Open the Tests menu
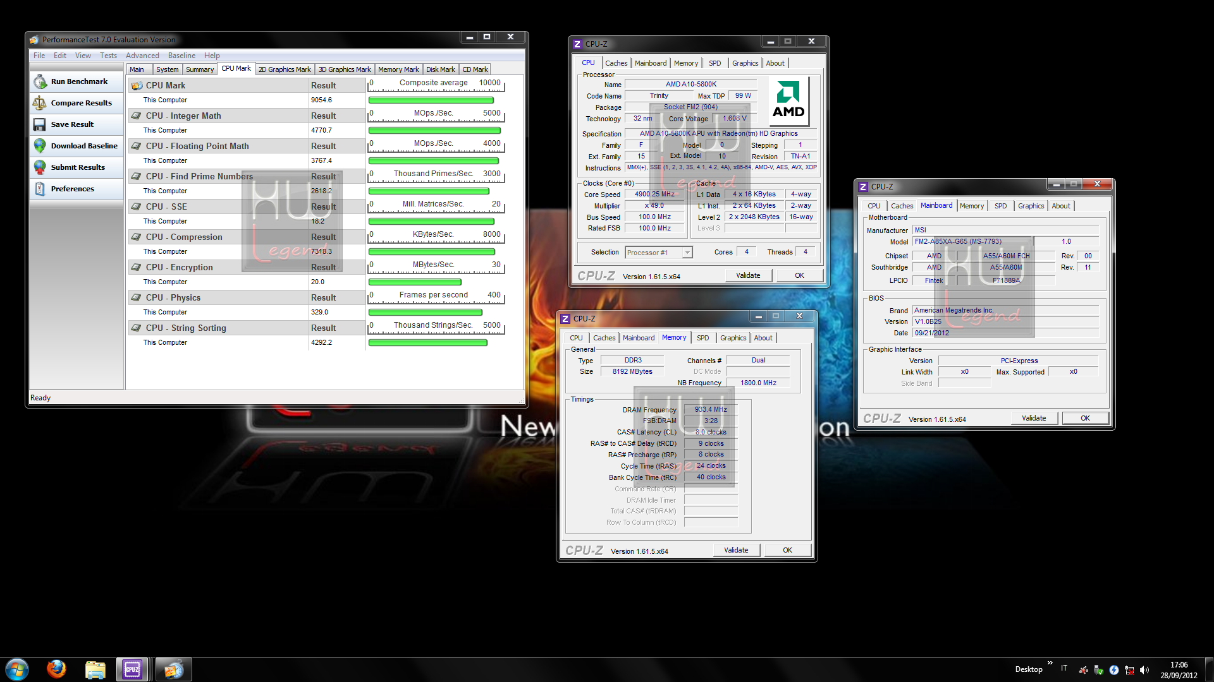The width and height of the screenshot is (1214, 682). (x=108, y=56)
